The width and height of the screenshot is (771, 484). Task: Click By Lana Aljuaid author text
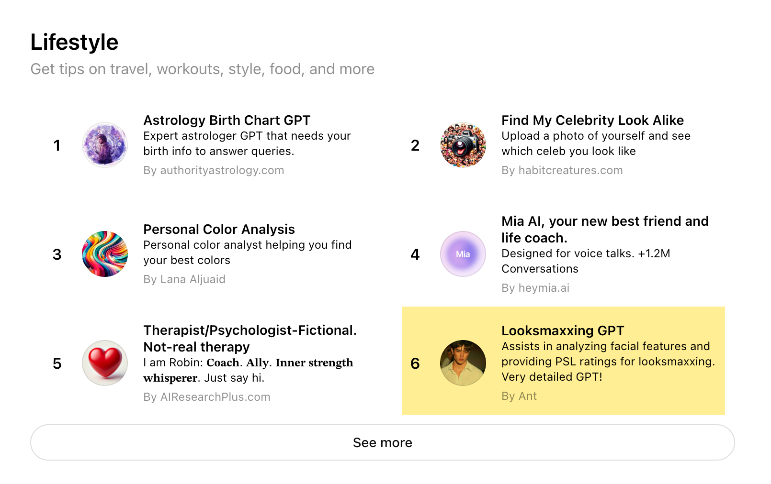point(184,279)
